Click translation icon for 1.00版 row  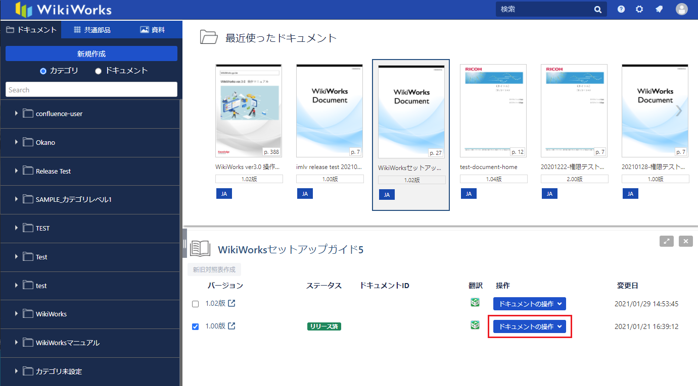pos(475,325)
